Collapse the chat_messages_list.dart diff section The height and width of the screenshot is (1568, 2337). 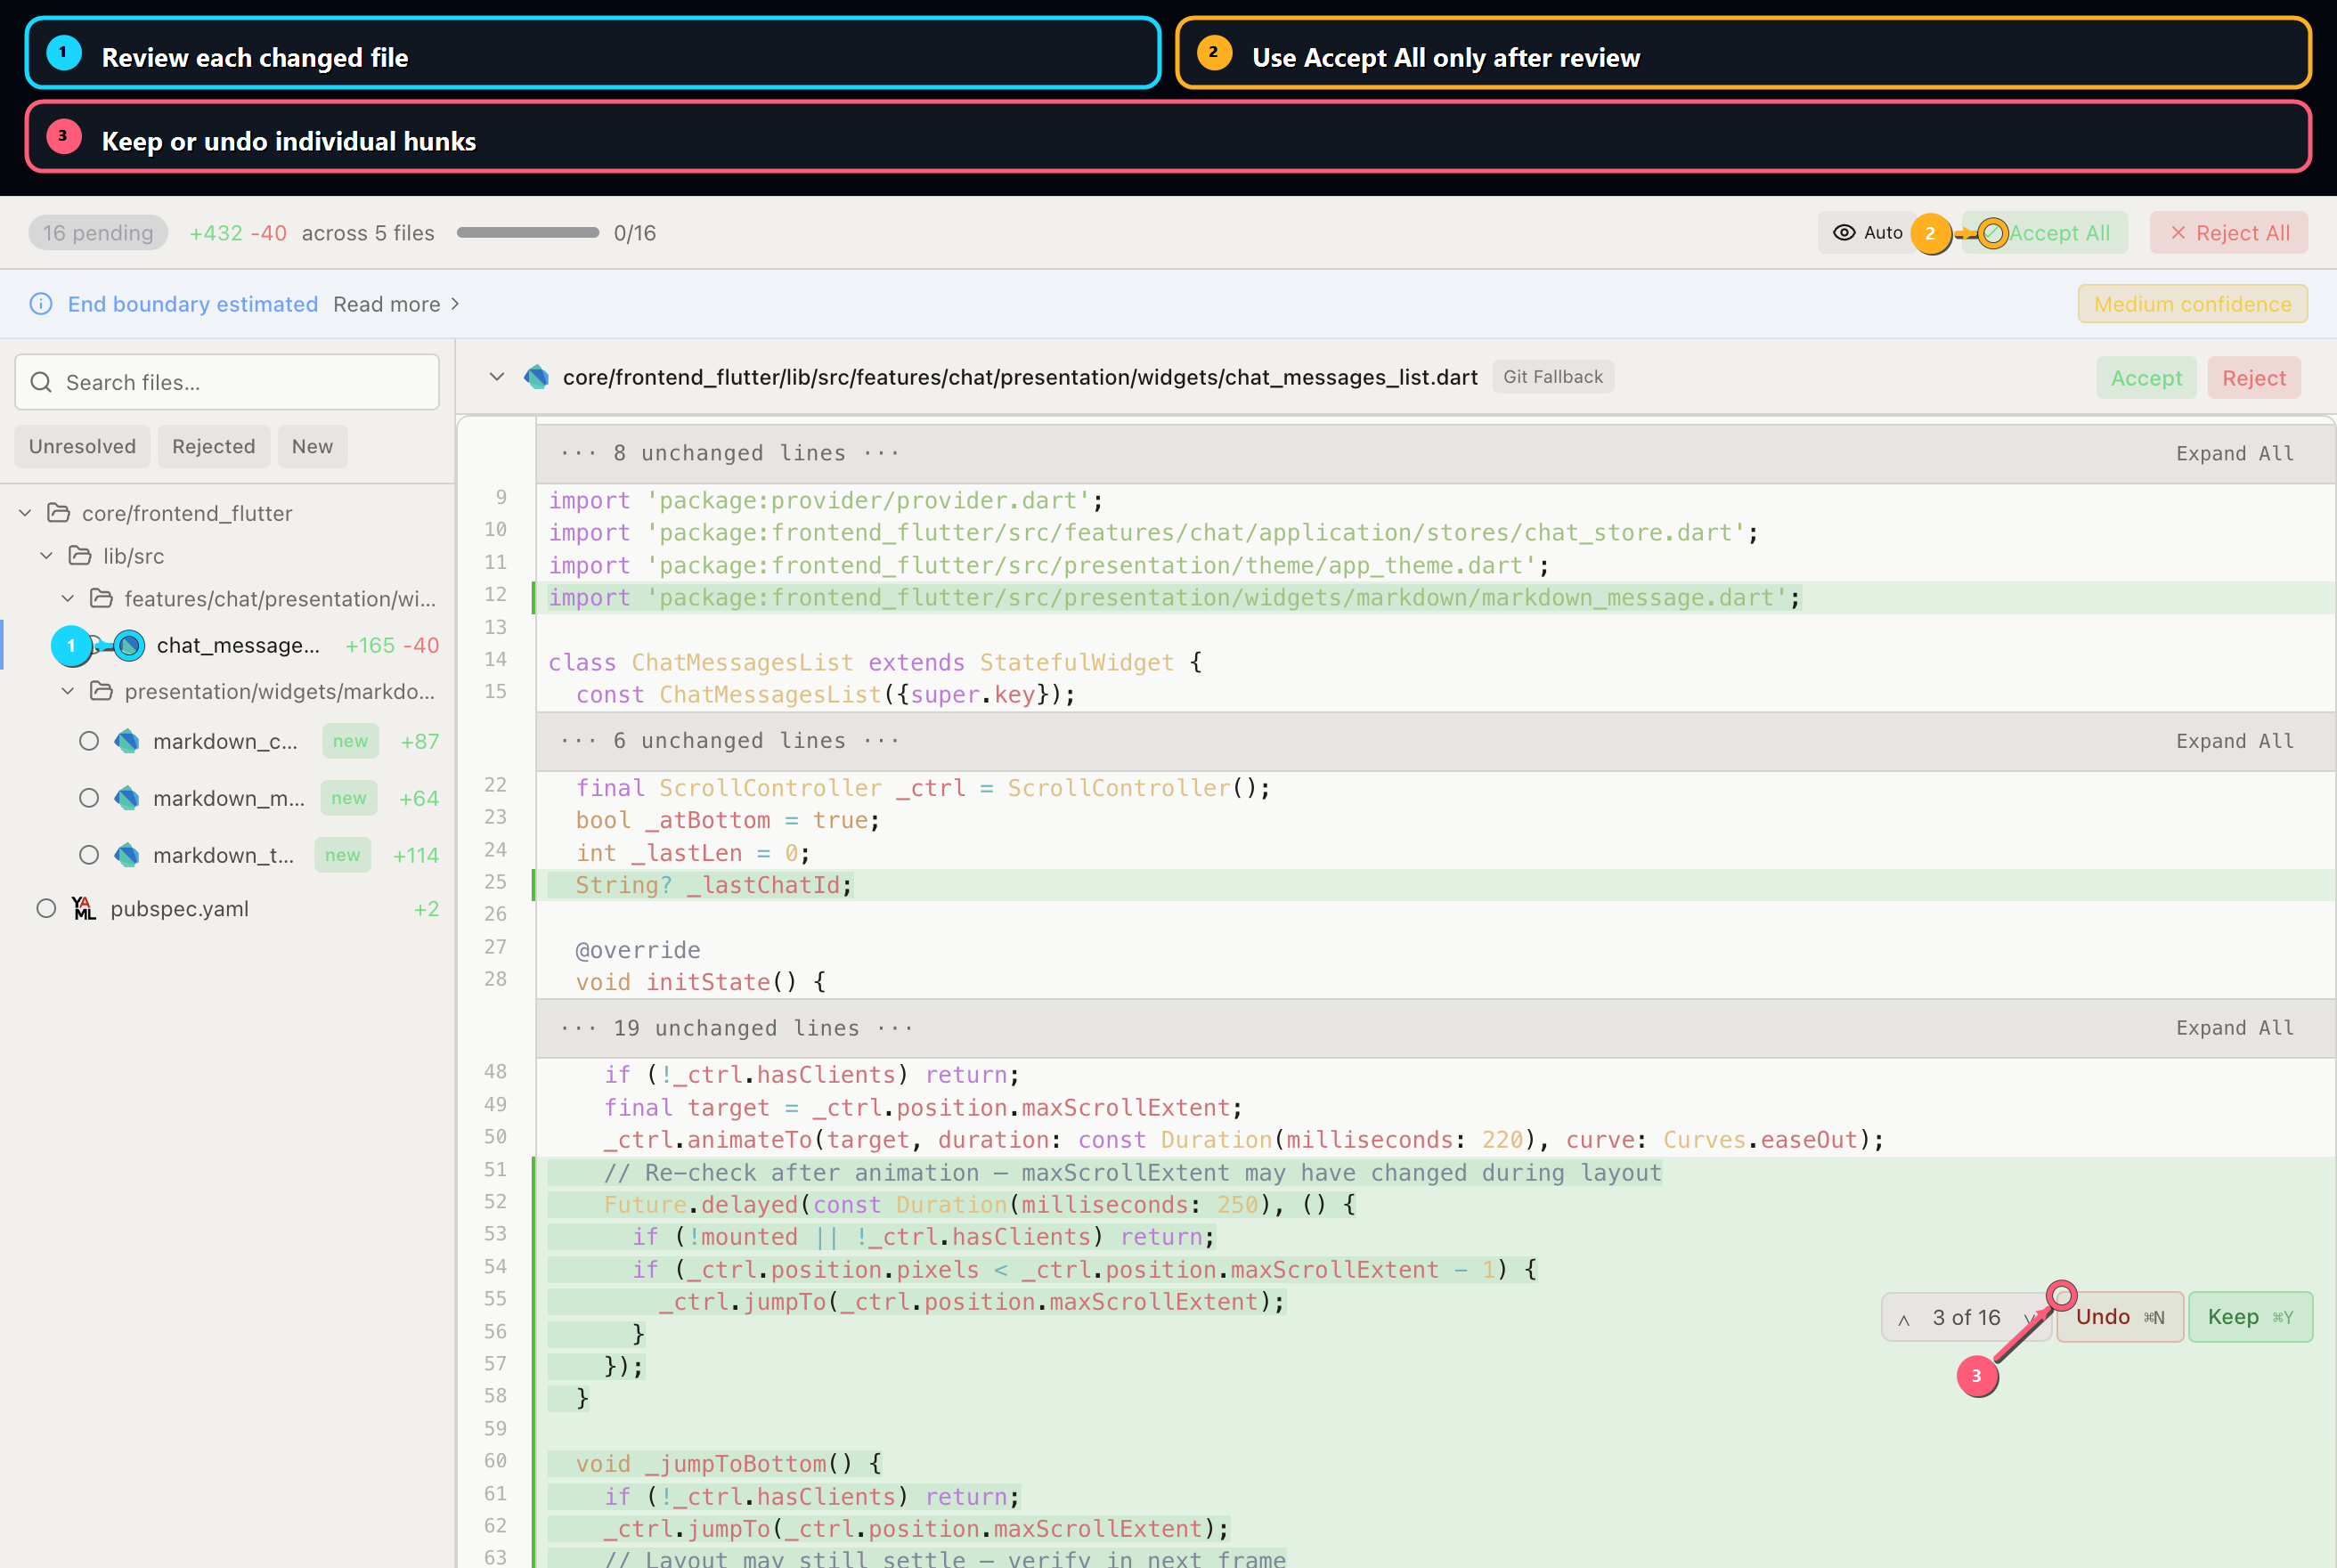496,377
